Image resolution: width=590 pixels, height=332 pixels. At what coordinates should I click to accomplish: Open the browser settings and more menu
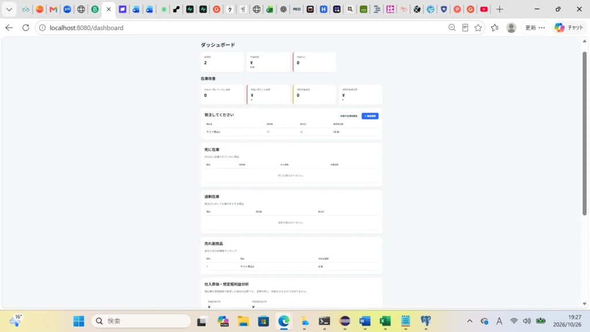click(542, 28)
